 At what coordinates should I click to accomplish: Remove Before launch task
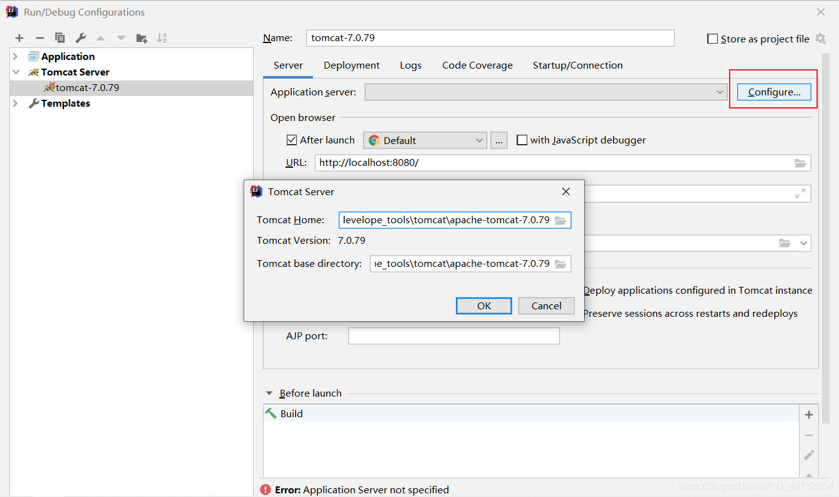coord(809,435)
